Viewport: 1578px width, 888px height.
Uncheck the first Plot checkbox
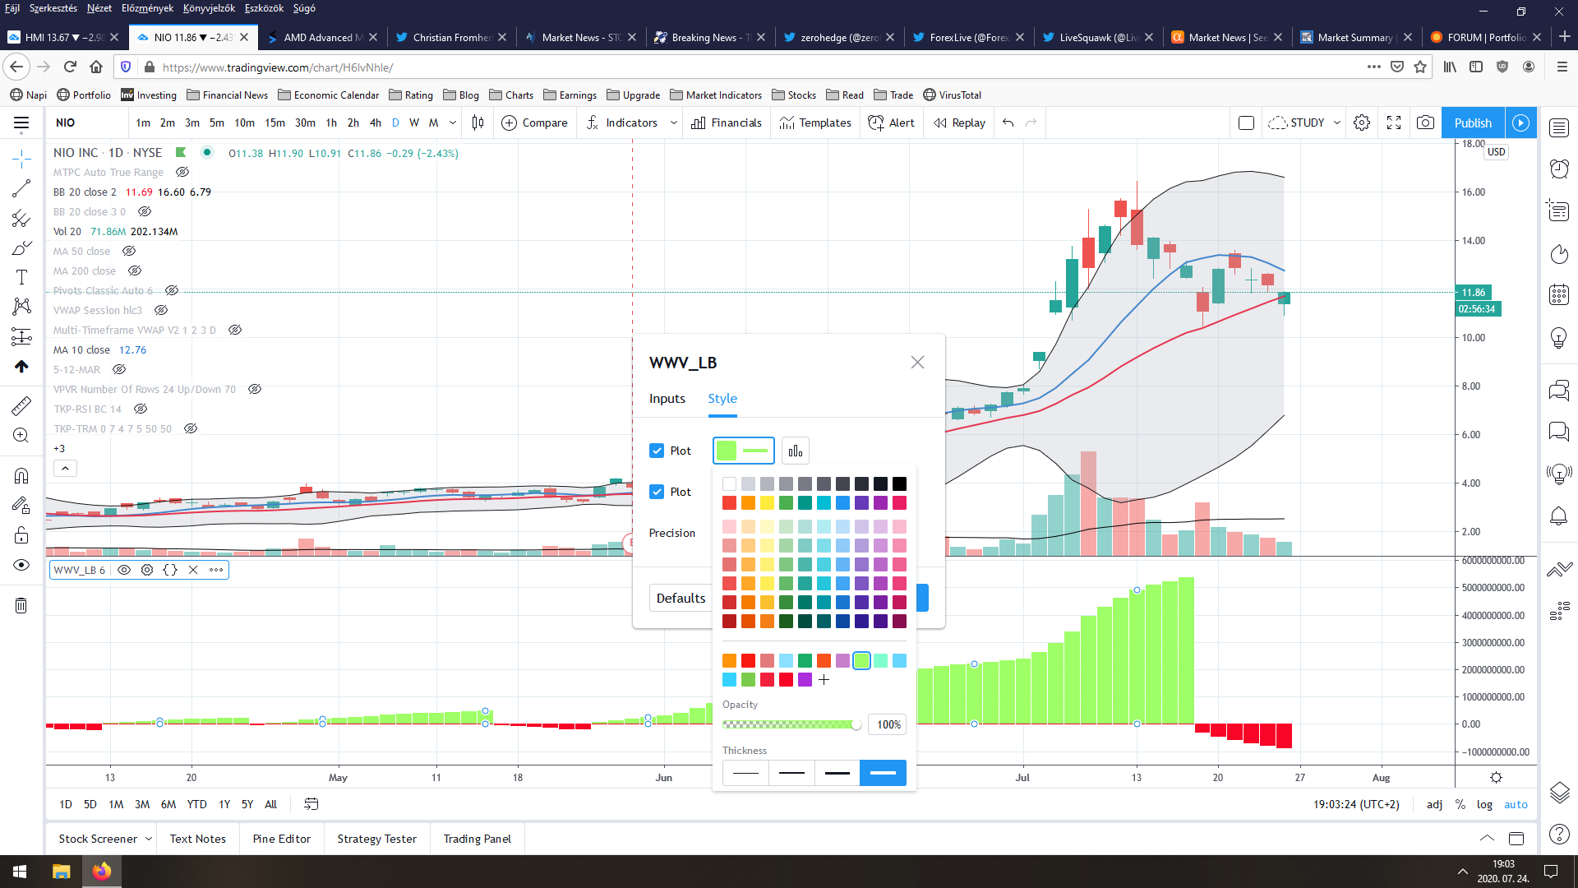tap(657, 451)
